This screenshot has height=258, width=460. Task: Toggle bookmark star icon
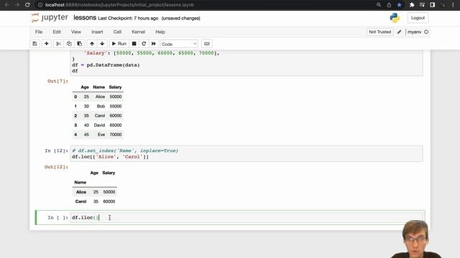[x=399, y=5]
